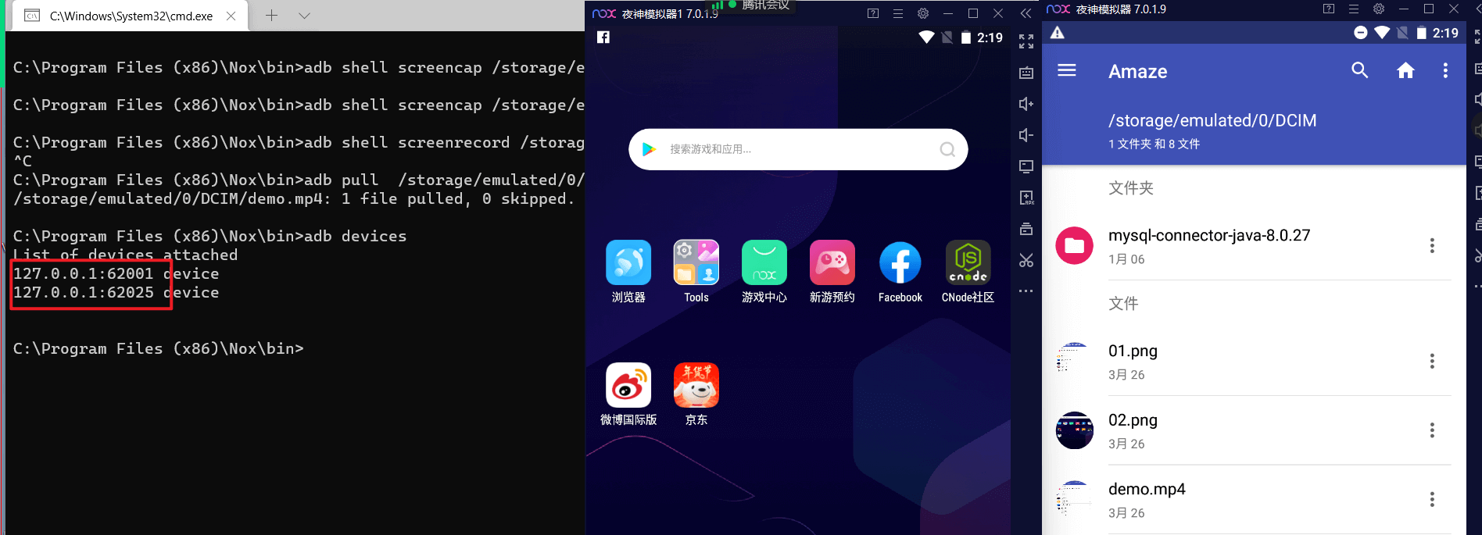Launch the CNode社区 app
This screenshot has width=1482, height=535.
pos(968,272)
